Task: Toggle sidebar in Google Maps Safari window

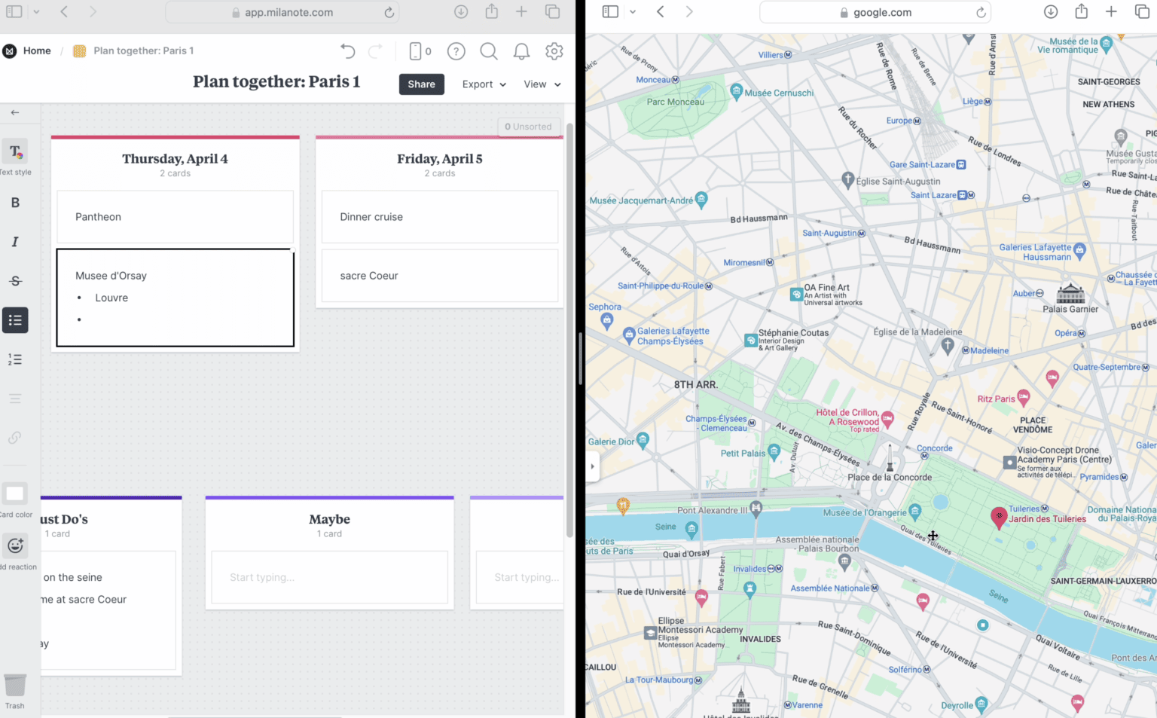Action: pos(611,11)
